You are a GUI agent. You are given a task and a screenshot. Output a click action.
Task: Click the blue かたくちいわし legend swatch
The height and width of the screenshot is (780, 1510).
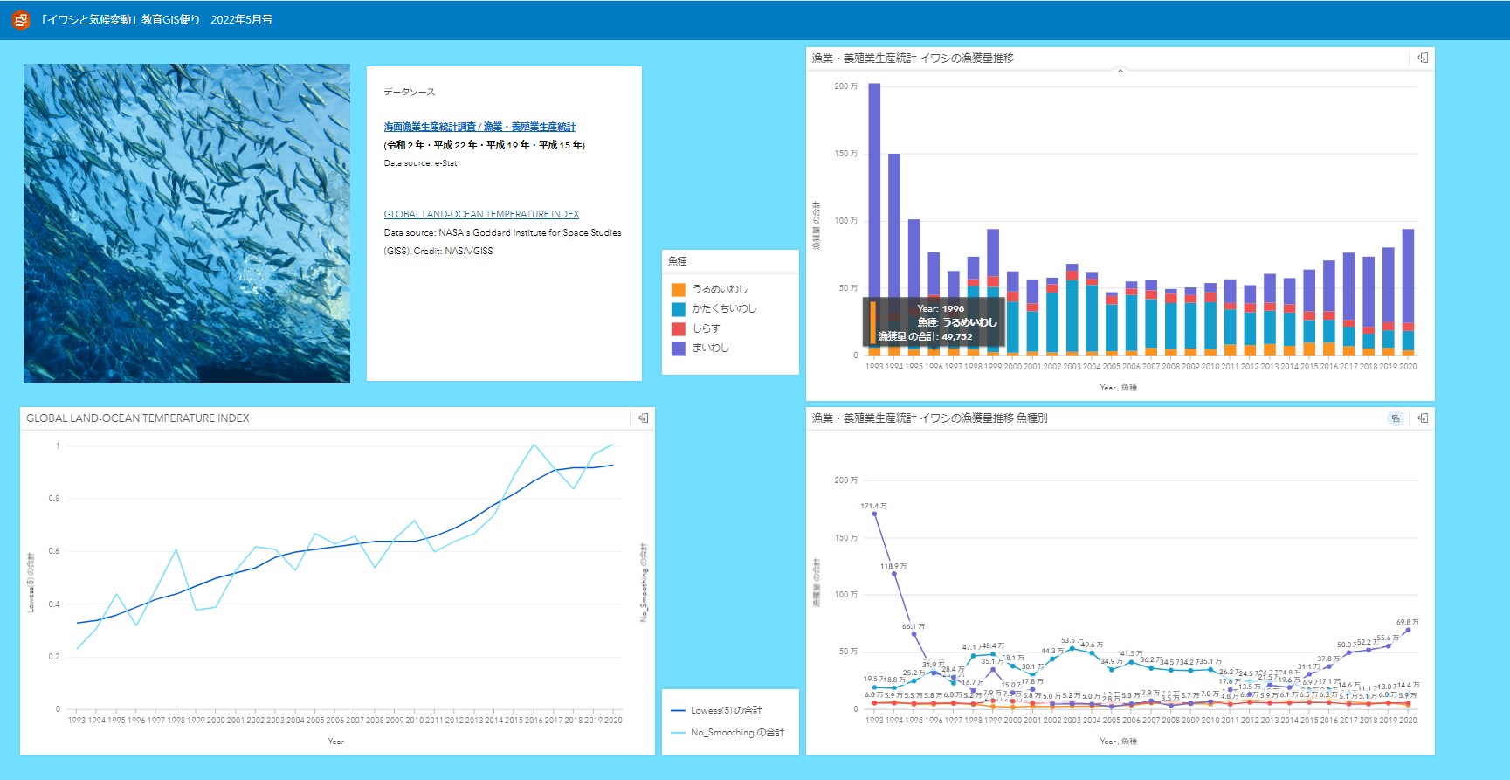(678, 309)
